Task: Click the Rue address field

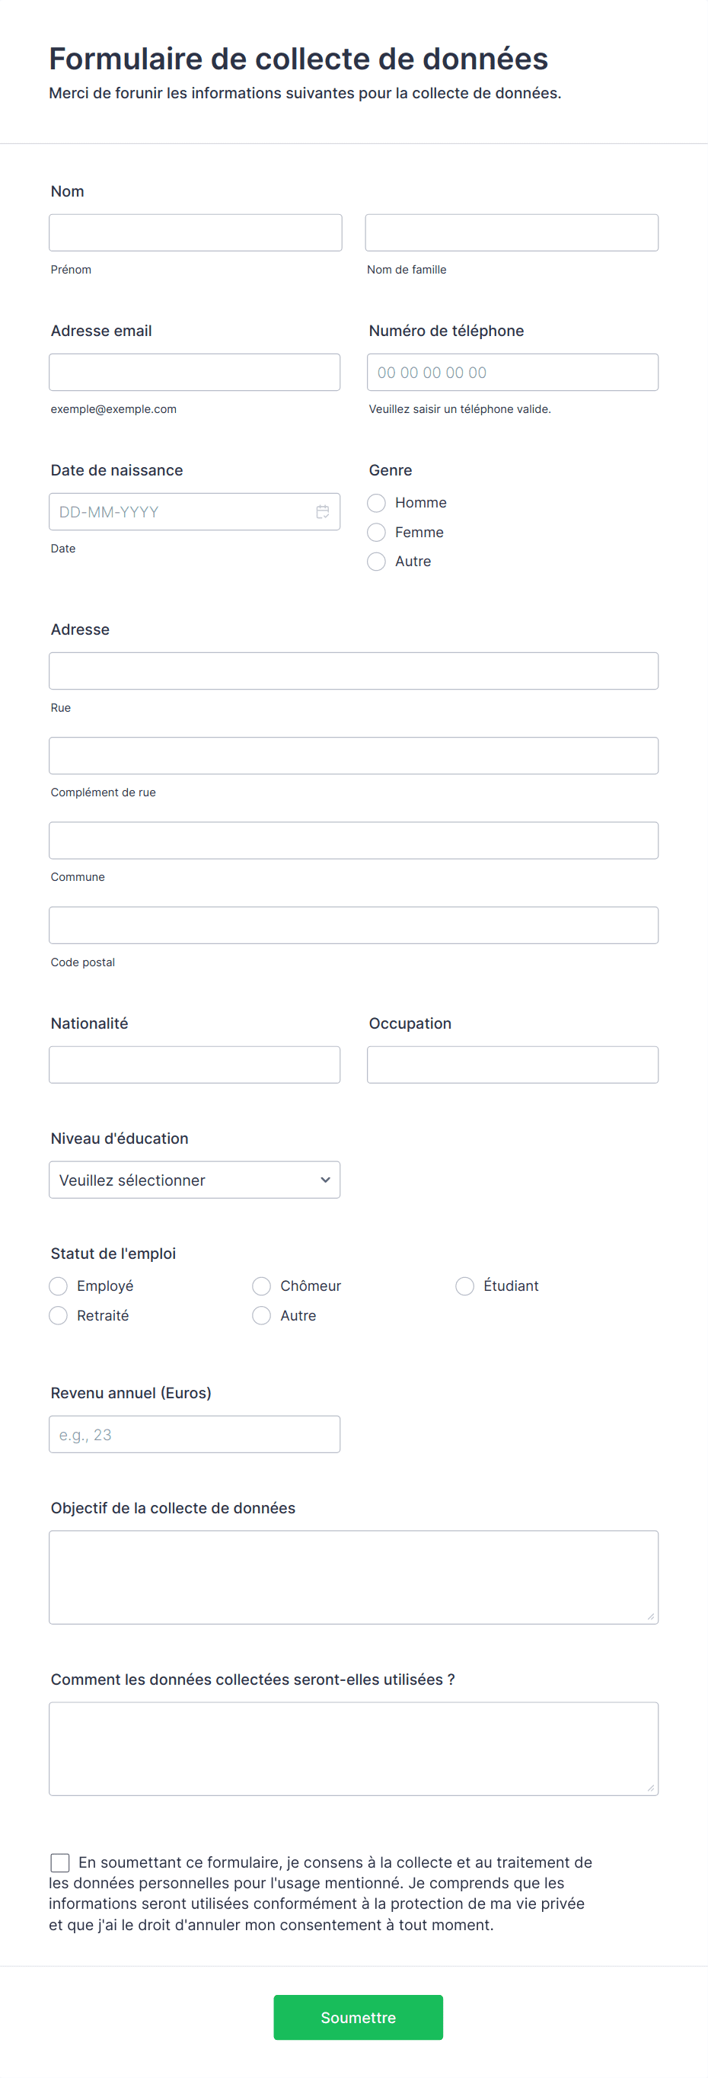Action: [352, 671]
